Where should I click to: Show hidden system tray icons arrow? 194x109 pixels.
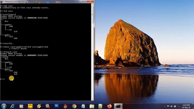[x=165, y=106]
